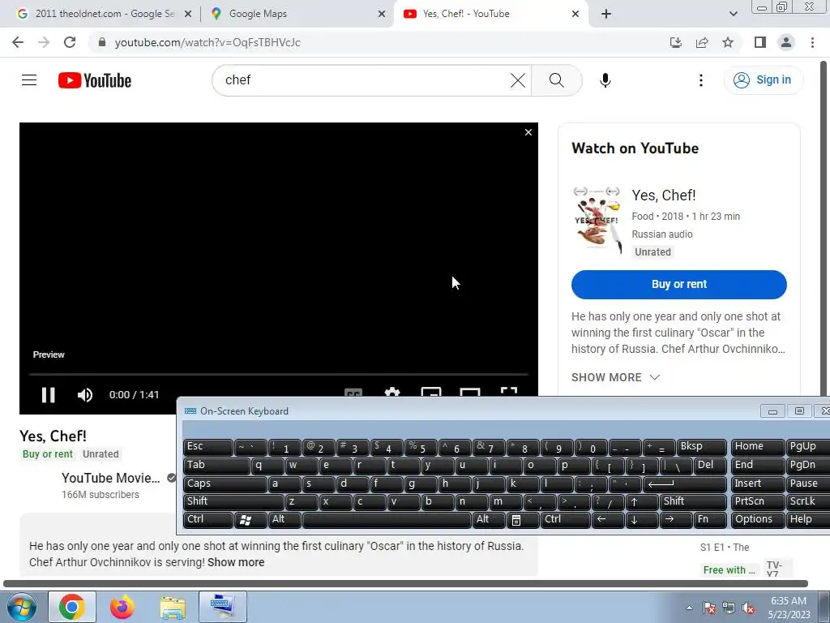Open a new browser tab
The width and height of the screenshot is (830, 623).
(x=606, y=14)
